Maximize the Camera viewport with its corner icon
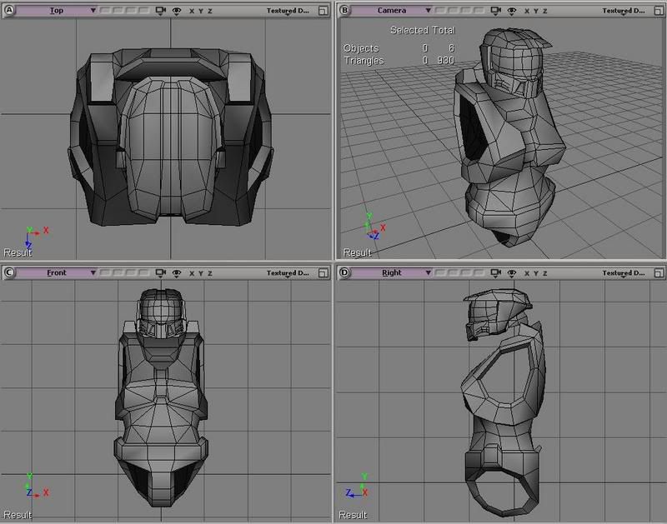The width and height of the screenshot is (667, 524). click(x=659, y=11)
